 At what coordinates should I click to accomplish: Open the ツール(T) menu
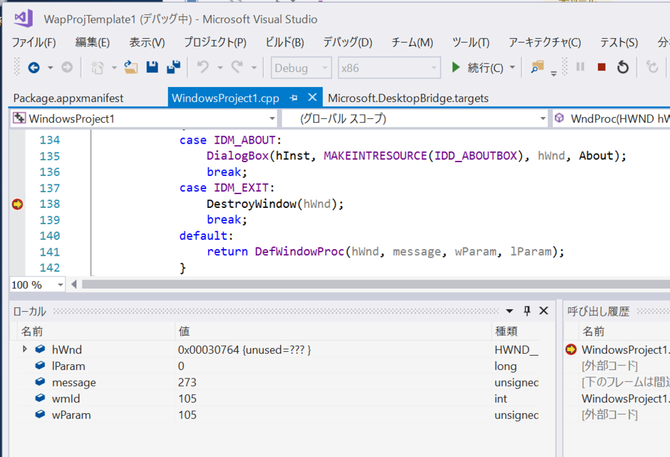471,42
